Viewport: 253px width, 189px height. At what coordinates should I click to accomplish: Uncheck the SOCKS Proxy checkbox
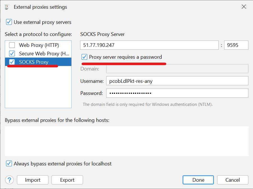[12, 62]
